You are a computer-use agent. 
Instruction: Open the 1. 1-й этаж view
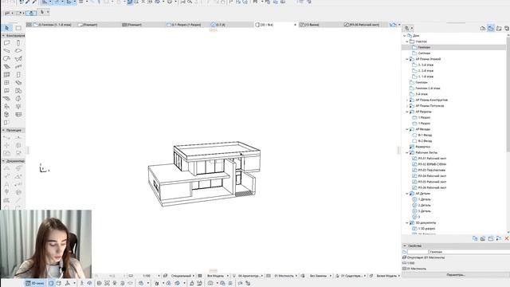(426, 77)
